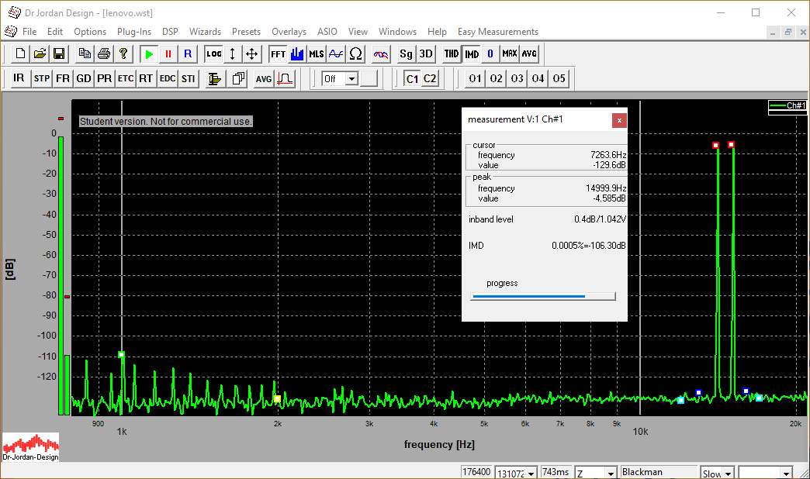810x479 pixels.
Task: Open the Options menu
Action: click(x=90, y=32)
